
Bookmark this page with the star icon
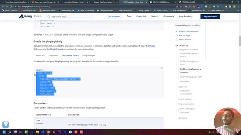click(181, 7)
